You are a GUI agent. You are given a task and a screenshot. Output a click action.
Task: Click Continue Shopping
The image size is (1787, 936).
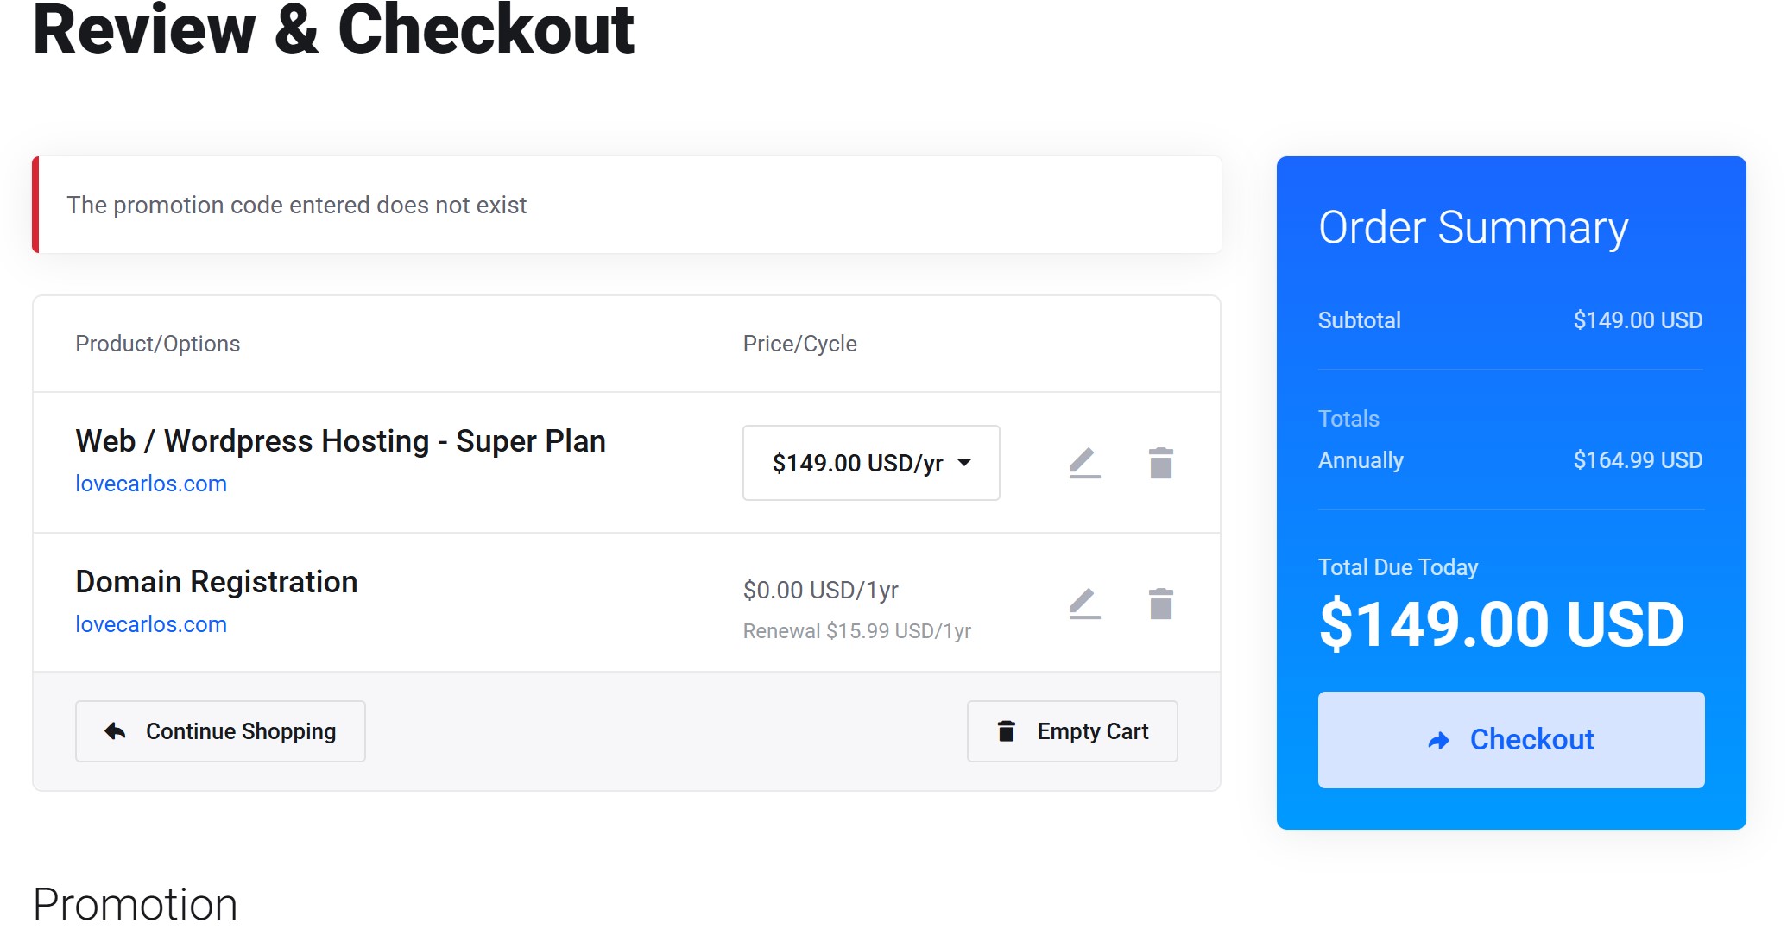click(x=220, y=730)
